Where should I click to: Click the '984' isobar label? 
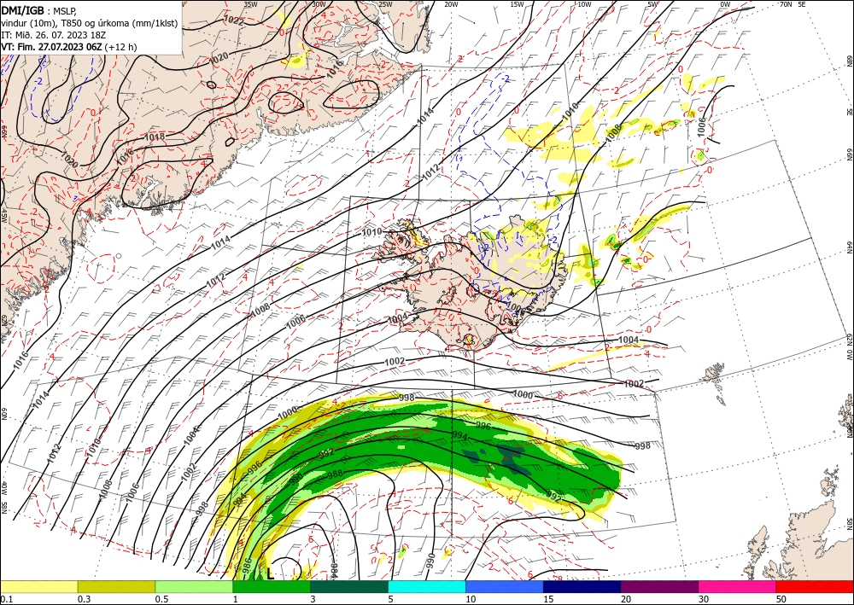click(333, 571)
